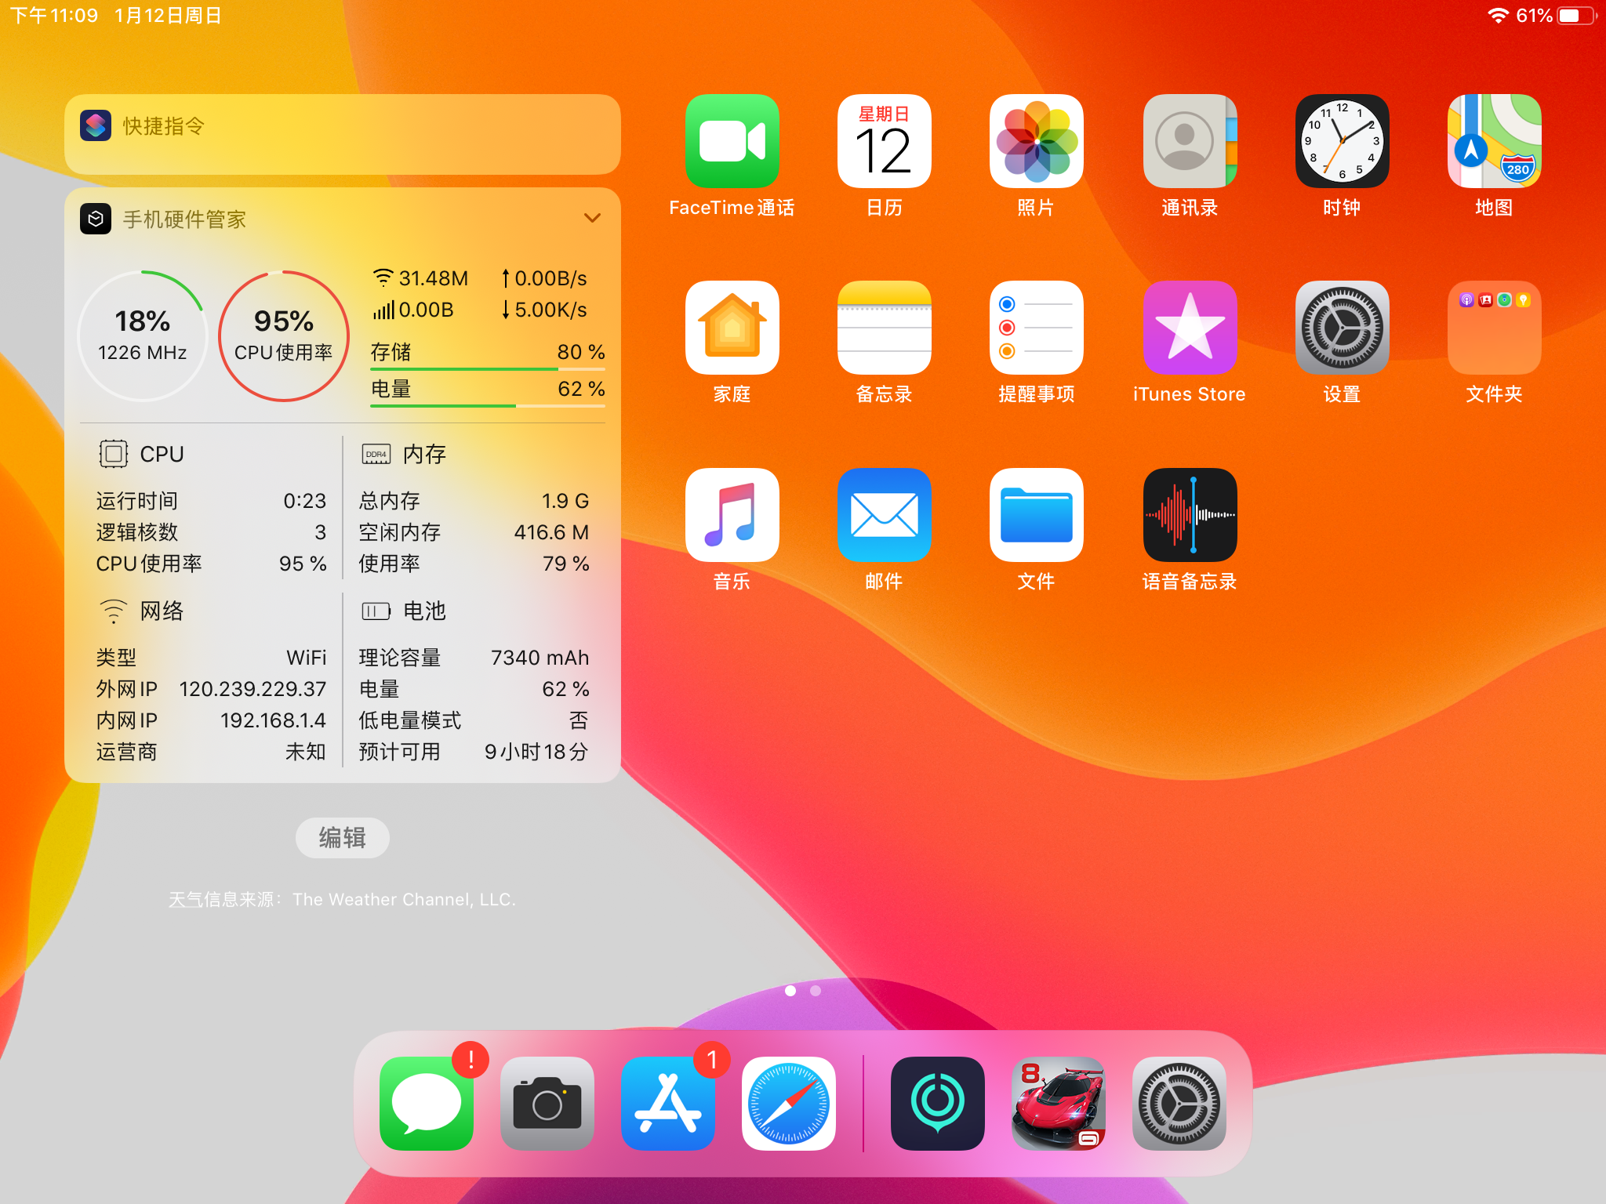Screen dimensions: 1606x1204
Task: Open Messages app in dock
Action: coord(426,1103)
